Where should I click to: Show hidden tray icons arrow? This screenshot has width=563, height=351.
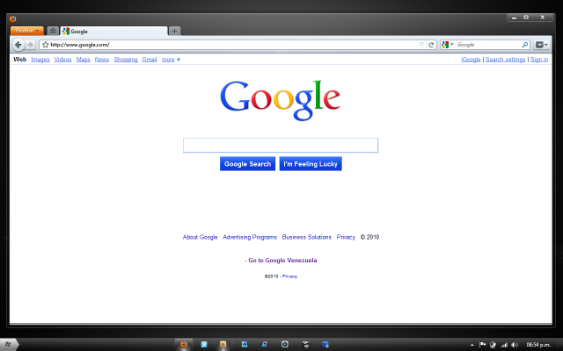coord(472,345)
